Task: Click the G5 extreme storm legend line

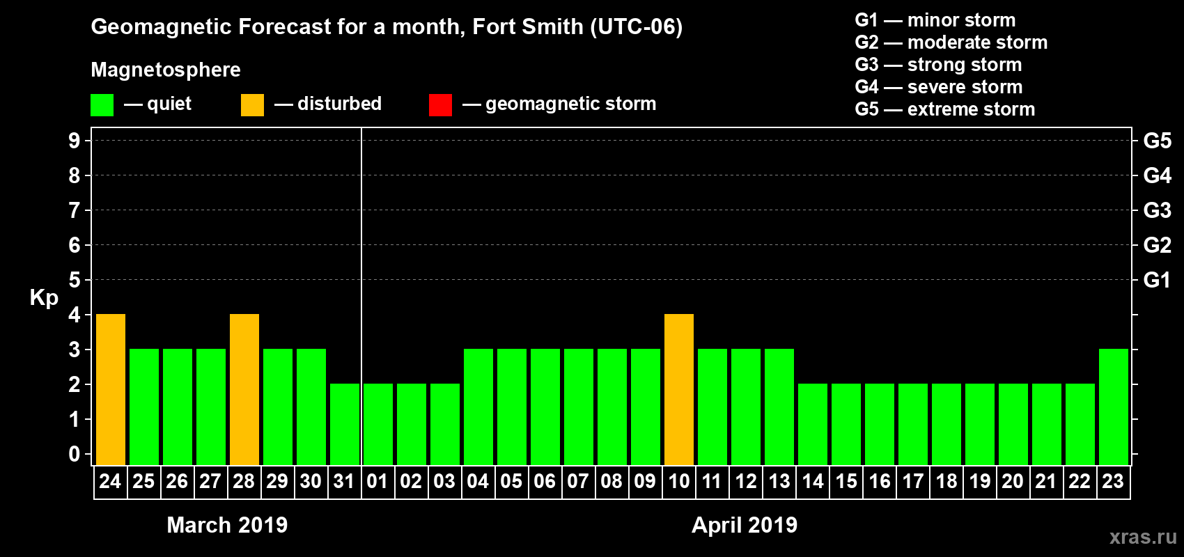Action: 945,109
